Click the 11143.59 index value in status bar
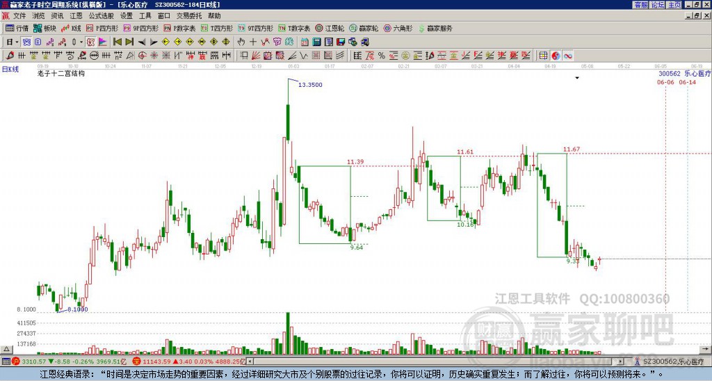The height and width of the screenshot is (381, 712). coord(156,362)
